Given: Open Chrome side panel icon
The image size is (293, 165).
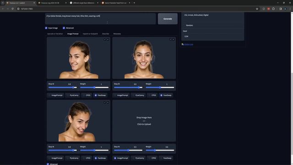Looking at the screenshot, I should (280, 9).
